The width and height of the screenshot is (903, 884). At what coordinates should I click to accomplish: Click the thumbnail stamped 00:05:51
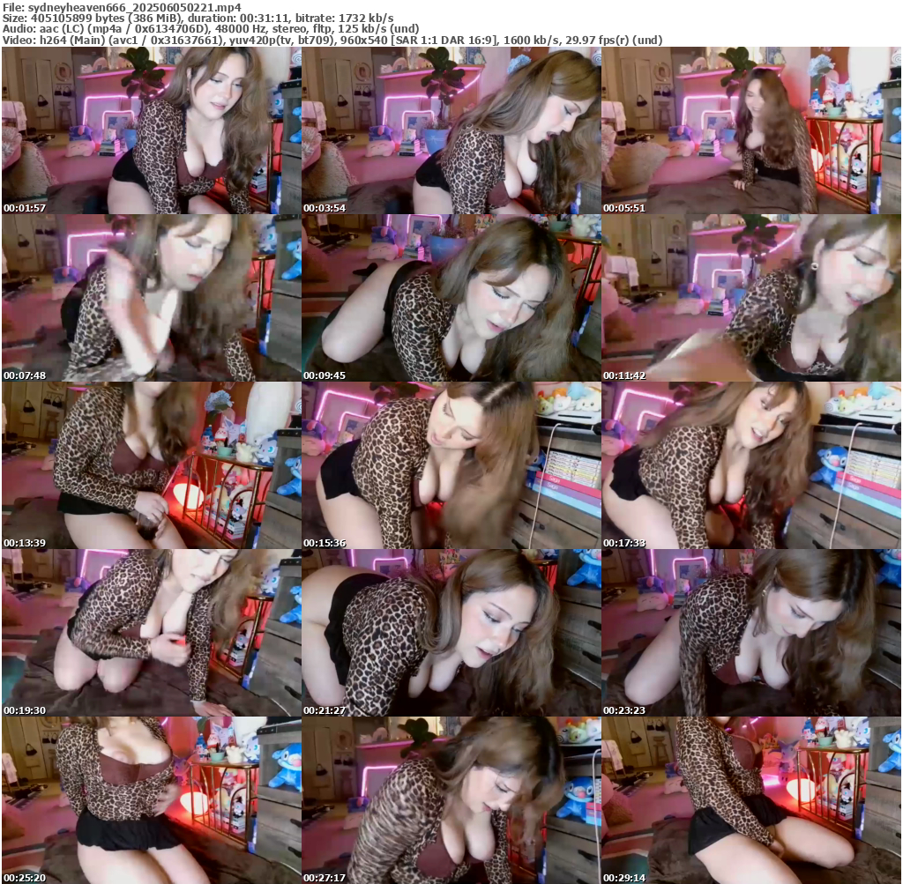[x=751, y=130]
